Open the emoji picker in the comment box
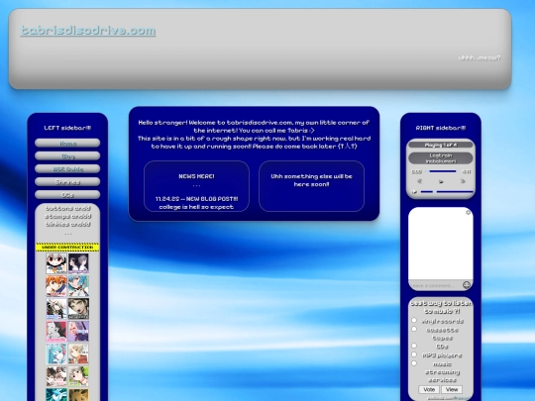 tap(467, 285)
